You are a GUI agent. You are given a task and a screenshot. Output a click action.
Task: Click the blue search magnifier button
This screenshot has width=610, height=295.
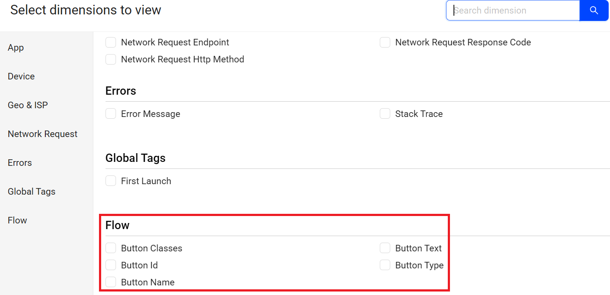click(594, 10)
